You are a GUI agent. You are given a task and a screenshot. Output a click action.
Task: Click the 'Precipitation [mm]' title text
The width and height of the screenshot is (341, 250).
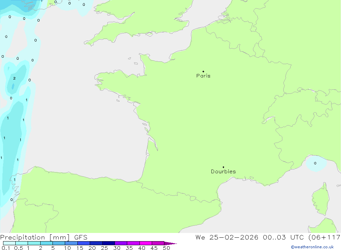click(35, 237)
